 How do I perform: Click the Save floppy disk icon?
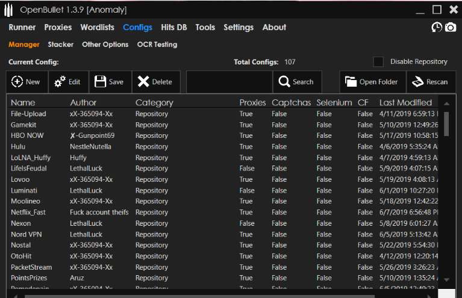pyautogui.click(x=100, y=82)
